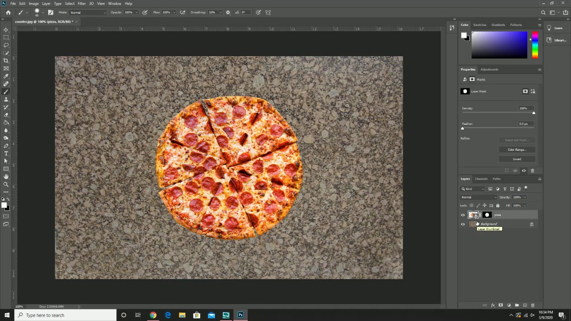Open the brush Opacity dropdown arrow
The width and height of the screenshot is (571, 321).
137,12
